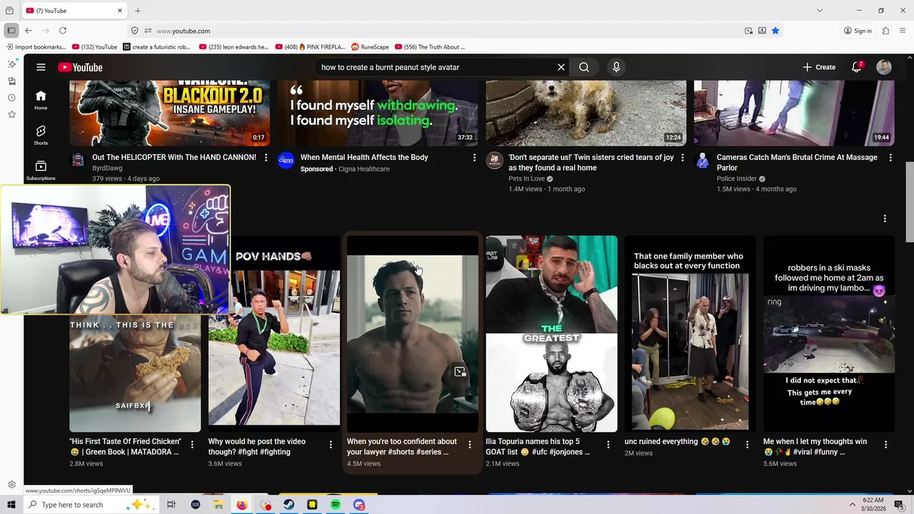
Task: Open the tracking protection shield
Action: [134, 31]
